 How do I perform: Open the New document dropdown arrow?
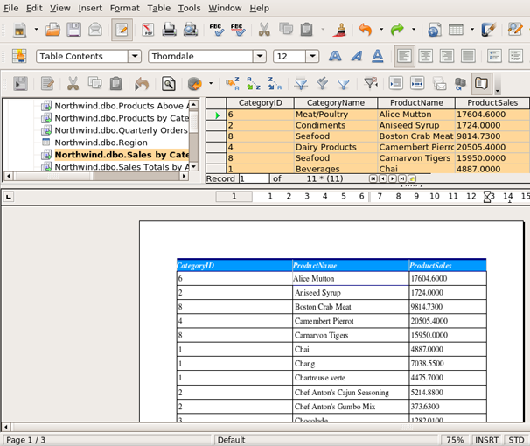pyautogui.click(x=36, y=30)
